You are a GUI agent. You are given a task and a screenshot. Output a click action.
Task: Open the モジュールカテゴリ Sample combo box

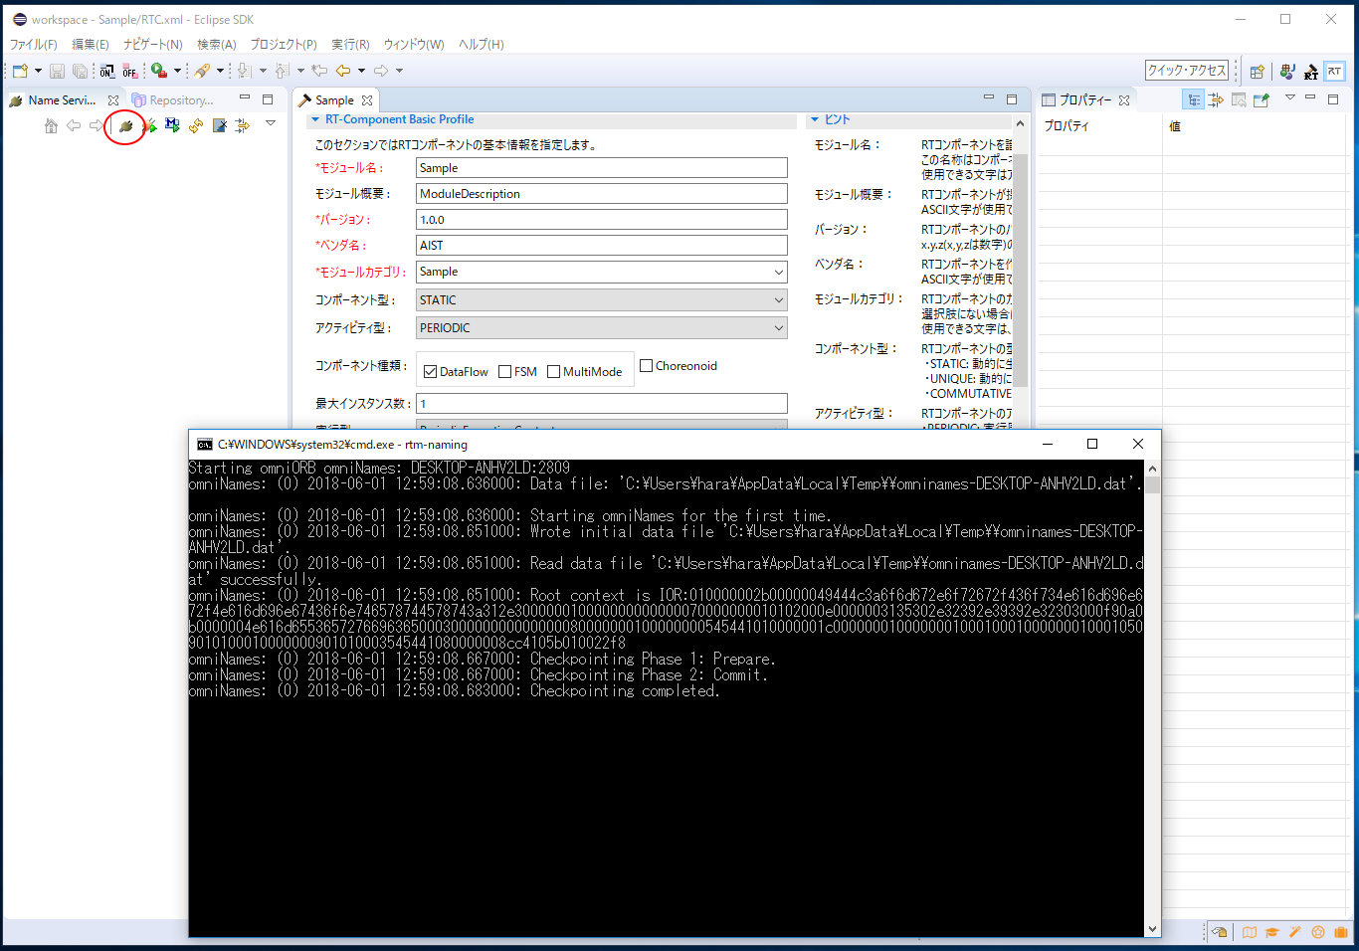click(x=601, y=272)
